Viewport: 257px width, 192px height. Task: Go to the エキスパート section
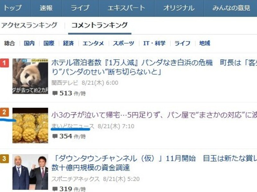tap(127, 8)
